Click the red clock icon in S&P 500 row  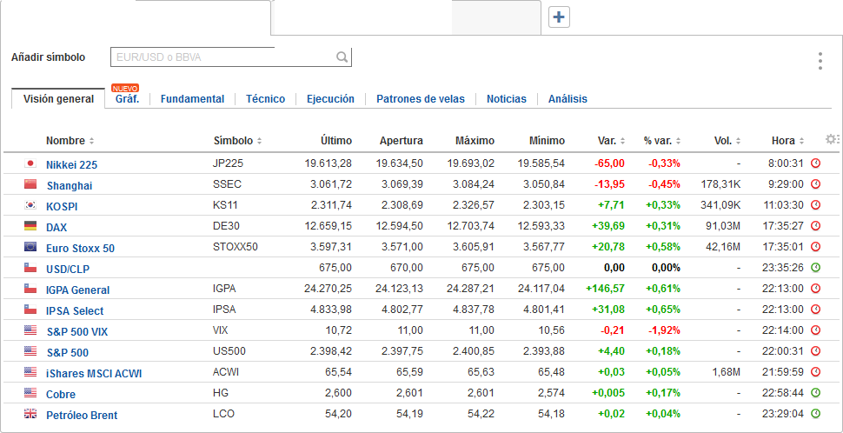(815, 351)
